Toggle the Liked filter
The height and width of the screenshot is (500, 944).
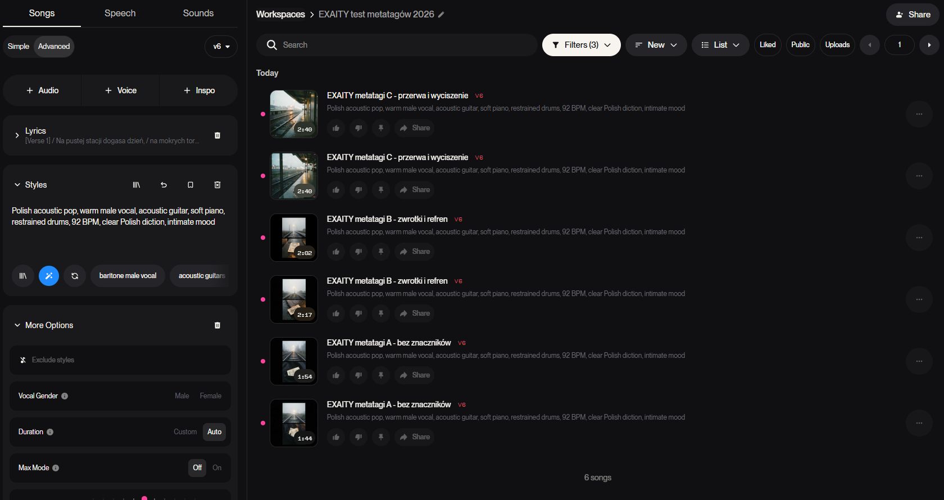[768, 45]
